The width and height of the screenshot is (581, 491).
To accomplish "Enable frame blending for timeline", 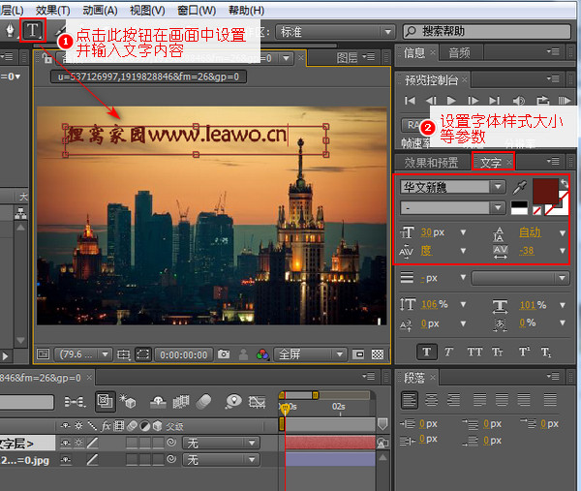I will [x=181, y=402].
